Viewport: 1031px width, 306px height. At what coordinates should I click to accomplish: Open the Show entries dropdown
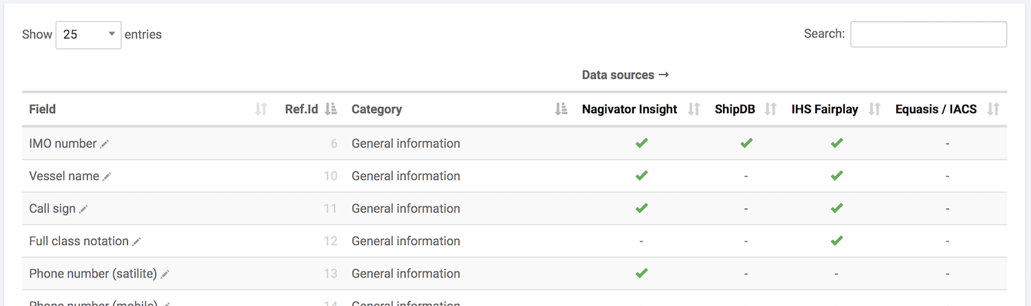pos(88,34)
